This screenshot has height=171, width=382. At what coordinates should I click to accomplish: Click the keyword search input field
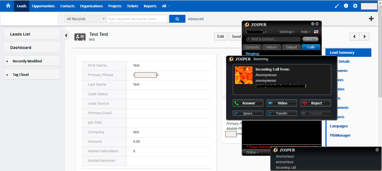[x=137, y=18]
